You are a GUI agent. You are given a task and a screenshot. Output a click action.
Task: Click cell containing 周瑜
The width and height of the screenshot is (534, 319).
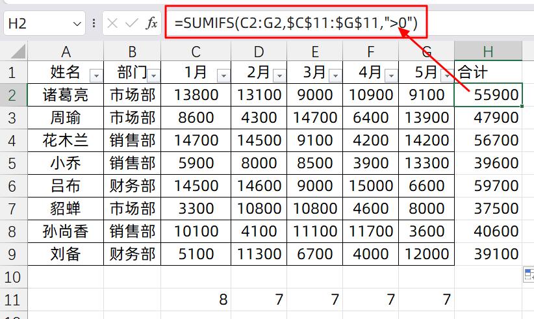click(66, 118)
